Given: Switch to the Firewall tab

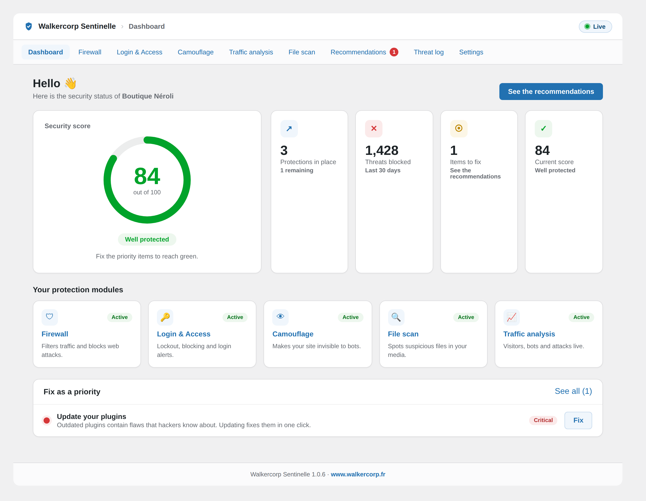Looking at the screenshot, I should [90, 52].
